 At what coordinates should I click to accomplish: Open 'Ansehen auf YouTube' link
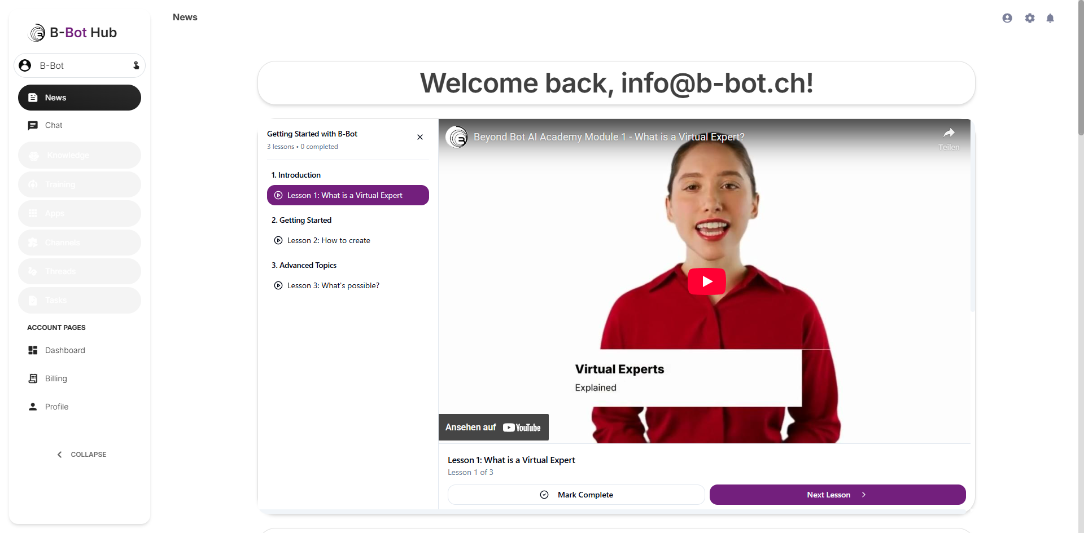(493, 427)
